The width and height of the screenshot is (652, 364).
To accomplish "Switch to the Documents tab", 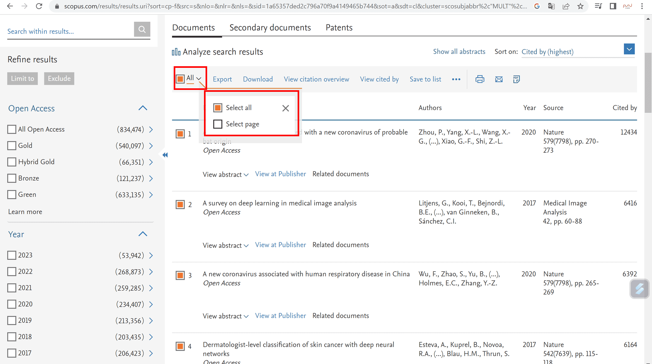I will pos(193,28).
